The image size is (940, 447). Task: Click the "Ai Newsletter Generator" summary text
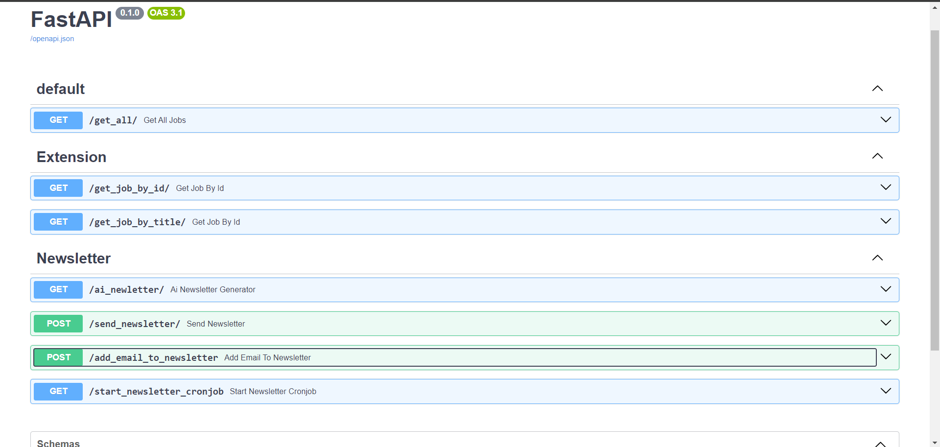tap(213, 290)
